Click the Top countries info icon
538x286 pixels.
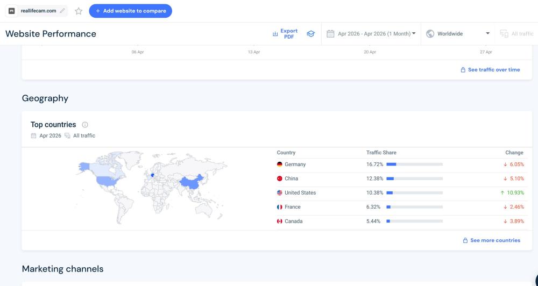click(x=85, y=125)
